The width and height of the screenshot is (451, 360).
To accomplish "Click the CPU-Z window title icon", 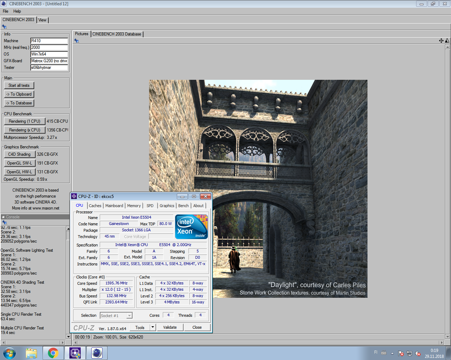I will (74, 196).
